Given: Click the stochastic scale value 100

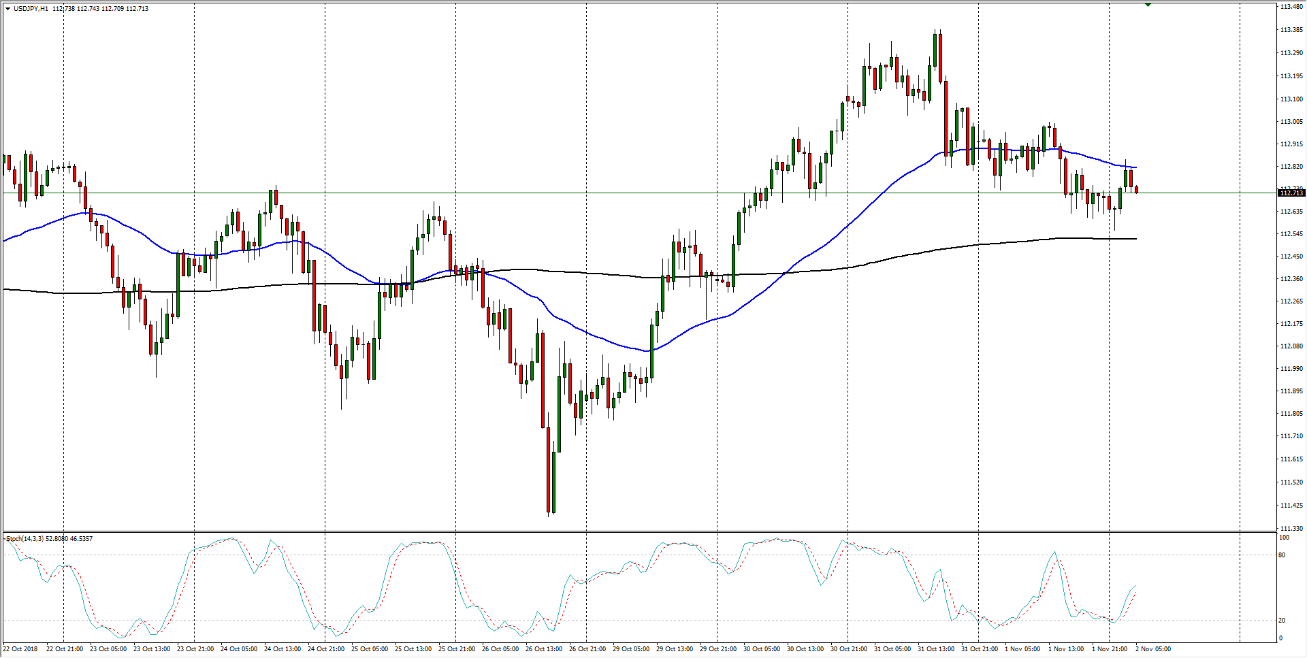Looking at the screenshot, I should tap(1284, 538).
